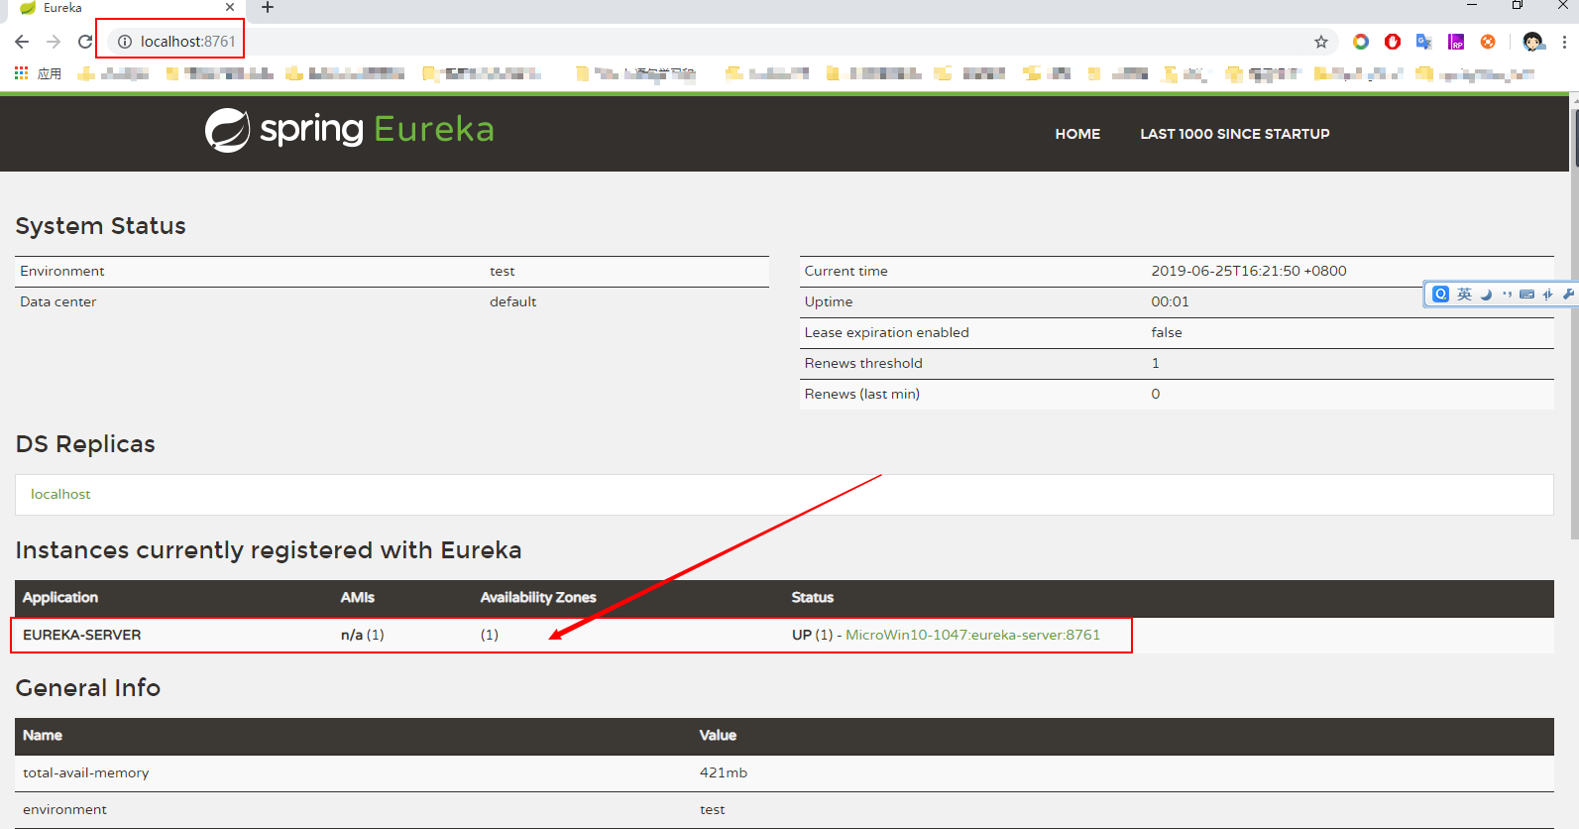
Task: Open the orange lifebuoy extension
Action: 1488,42
